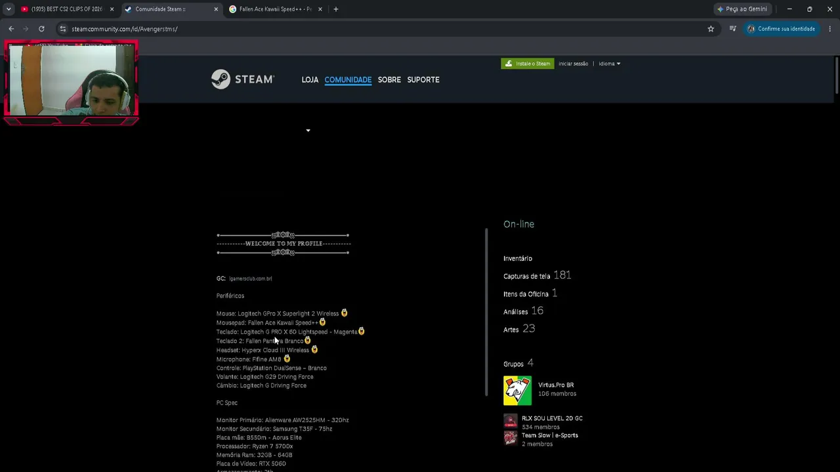Click the Logitech G PRO X 60 Lightspeed line
This screenshot has width=840, height=472.
[291, 332]
